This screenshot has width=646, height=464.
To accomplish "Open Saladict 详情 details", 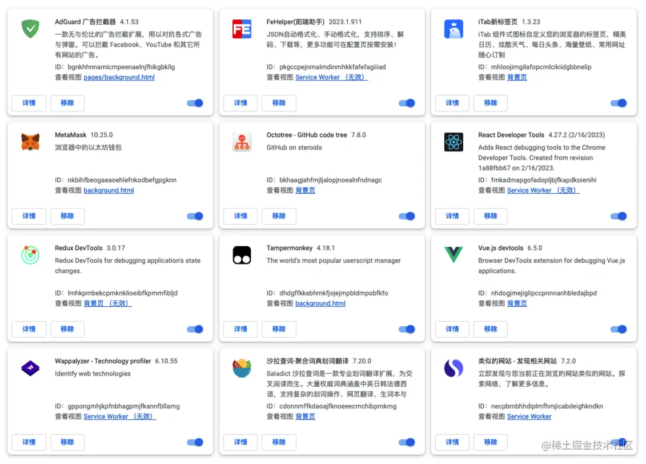I will [240, 442].
